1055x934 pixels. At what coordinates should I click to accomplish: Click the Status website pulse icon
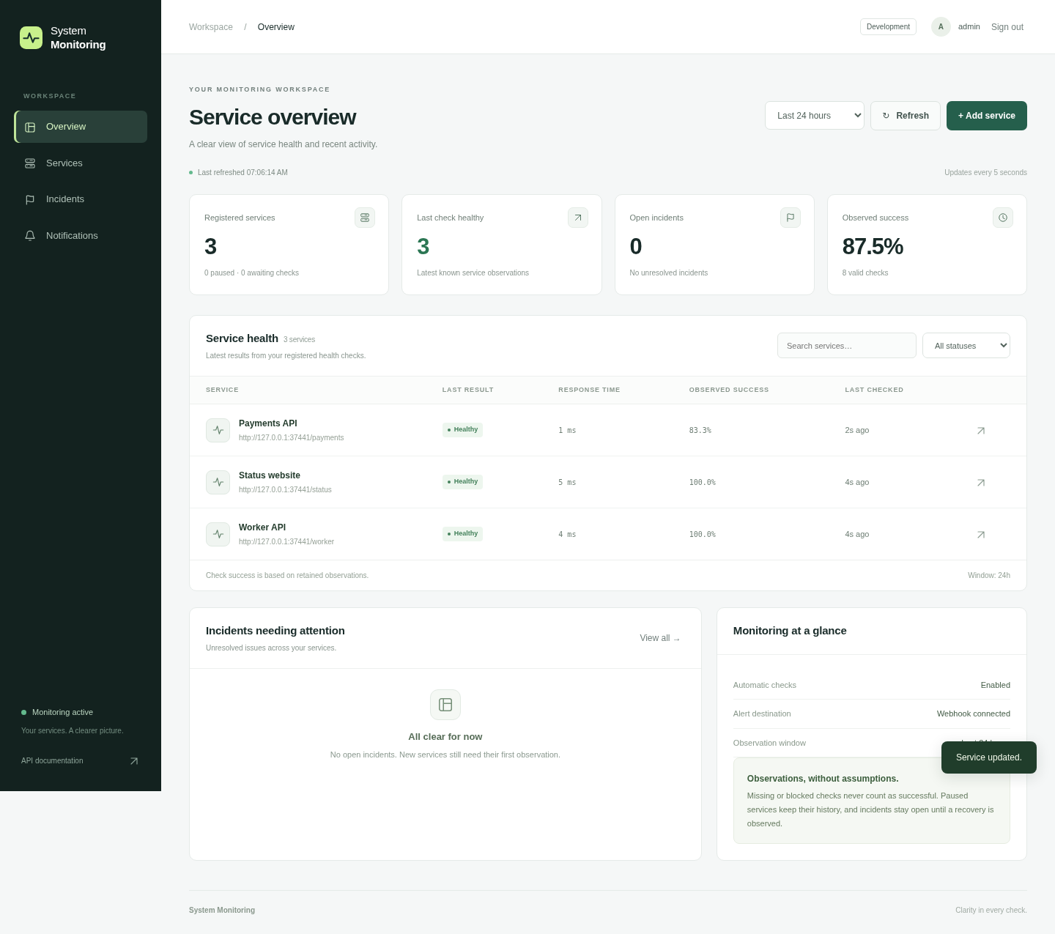[x=218, y=482]
